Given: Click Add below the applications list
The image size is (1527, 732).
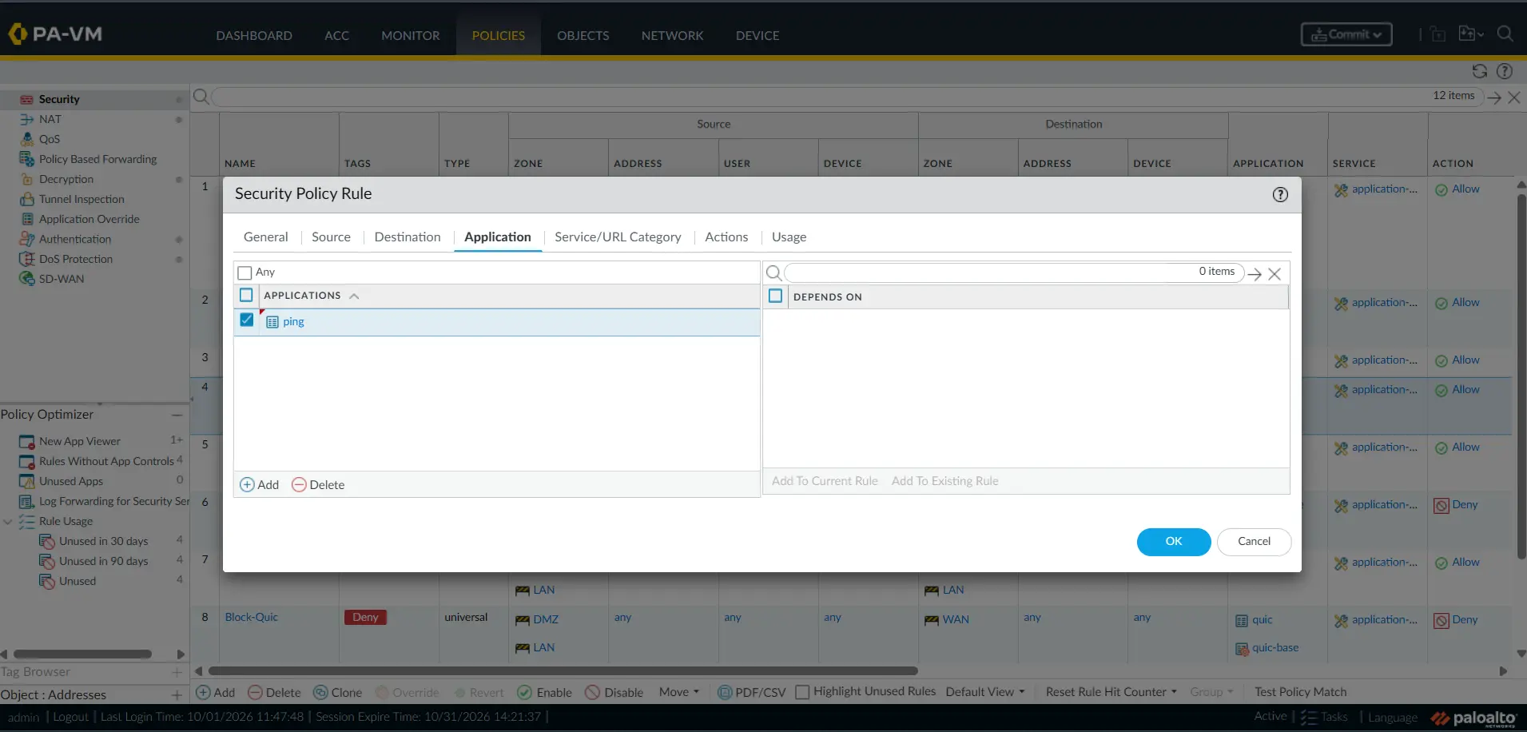Looking at the screenshot, I should (260, 485).
